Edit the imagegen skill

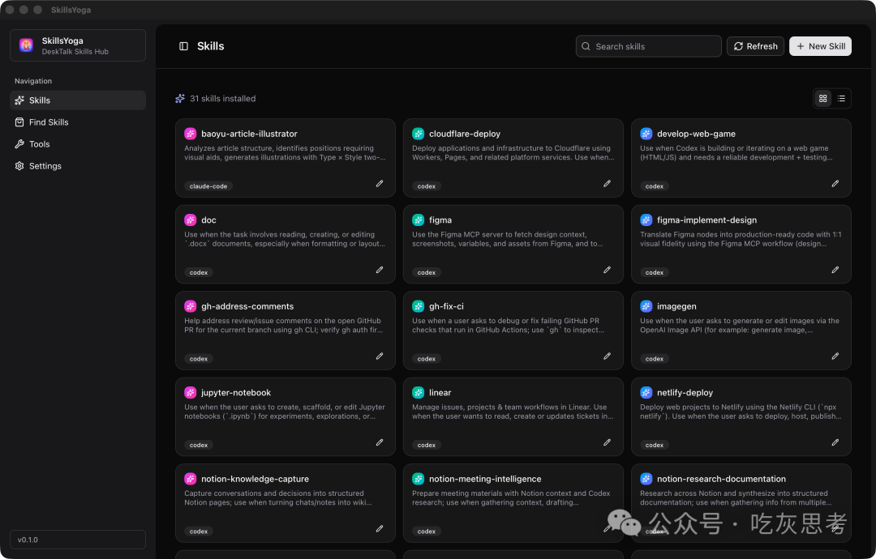pyautogui.click(x=835, y=356)
